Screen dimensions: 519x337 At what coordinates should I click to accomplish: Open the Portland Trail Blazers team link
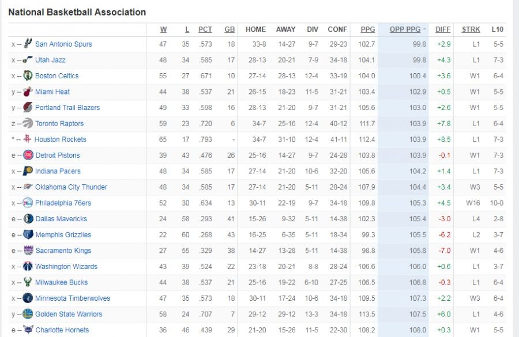pyautogui.click(x=67, y=108)
